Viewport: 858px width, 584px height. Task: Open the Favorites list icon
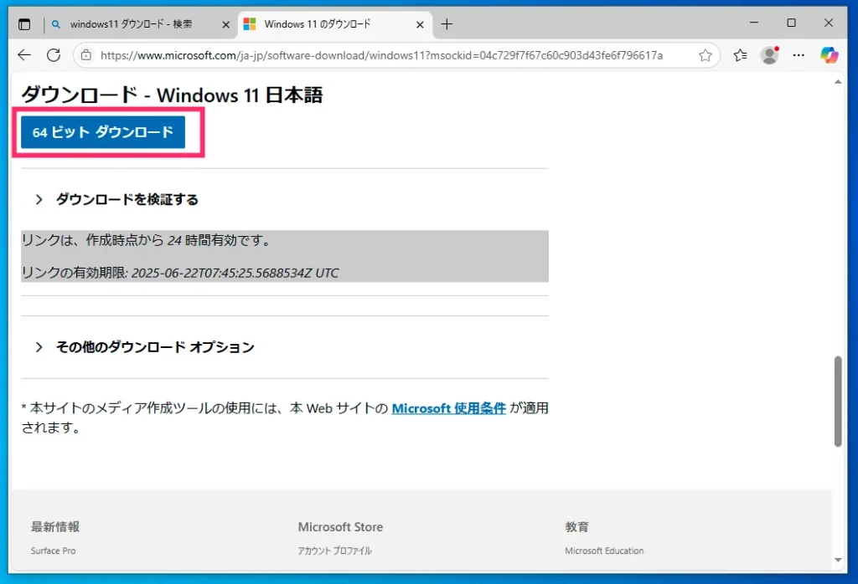[x=741, y=55]
